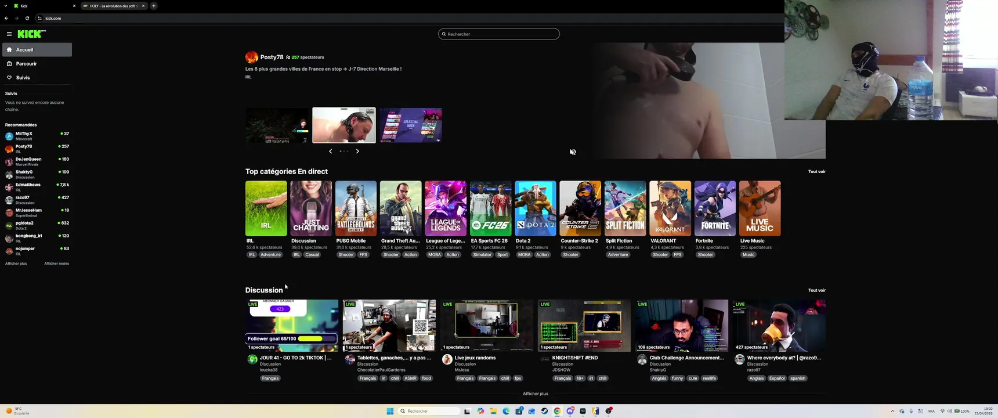998x418 pixels.
Task: Open the Club Challenge Announcement stream thumbnail
Action: tap(682, 326)
